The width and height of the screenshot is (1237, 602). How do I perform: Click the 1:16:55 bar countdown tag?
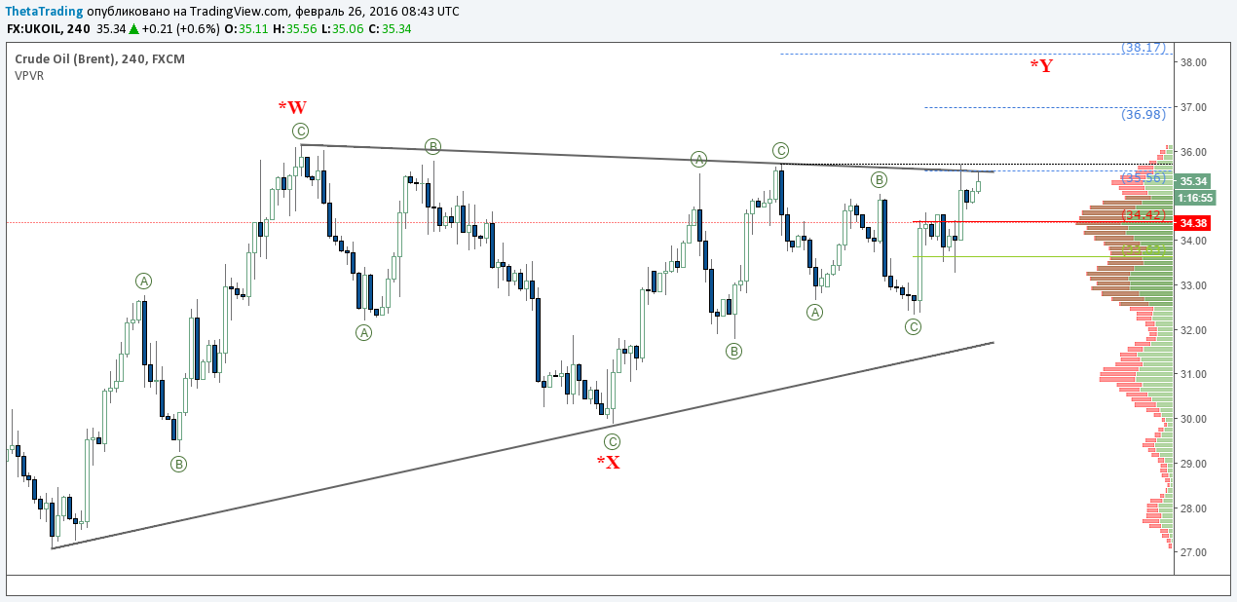tap(1193, 198)
